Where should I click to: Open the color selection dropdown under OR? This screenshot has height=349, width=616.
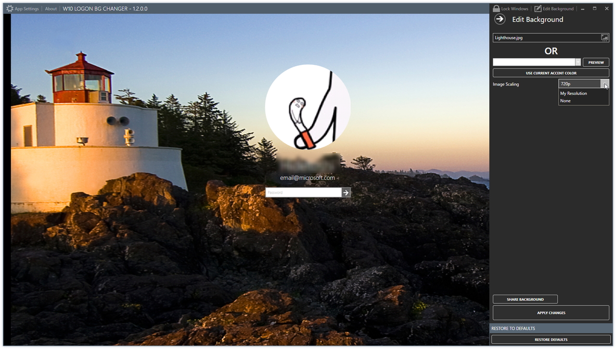coord(578,62)
